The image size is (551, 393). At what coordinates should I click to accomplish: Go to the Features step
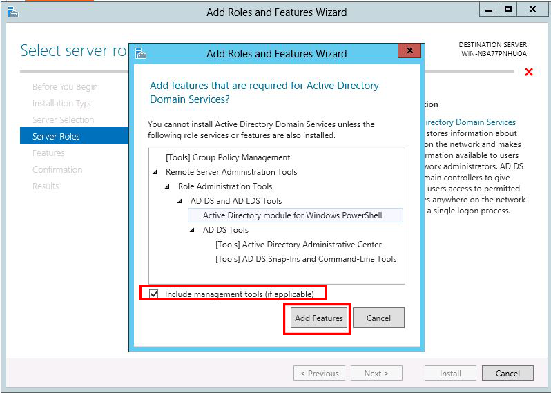[x=48, y=153]
